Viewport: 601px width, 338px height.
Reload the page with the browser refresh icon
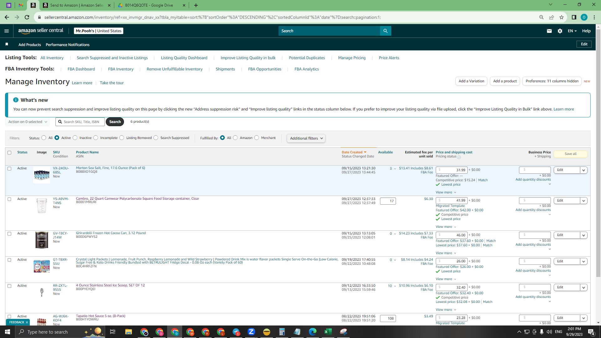(27, 17)
